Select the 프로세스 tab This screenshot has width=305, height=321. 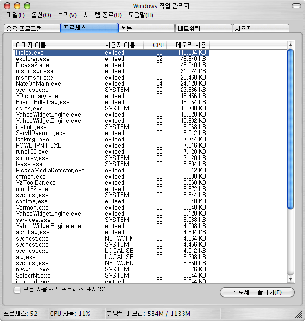tap(89, 28)
